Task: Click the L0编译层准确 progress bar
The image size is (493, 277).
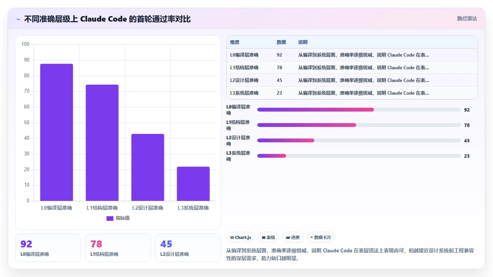Action: point(359,110)
